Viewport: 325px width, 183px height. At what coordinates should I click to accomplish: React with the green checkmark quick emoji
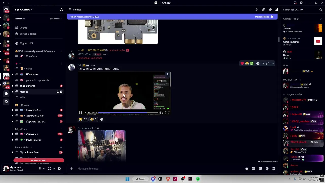tap(252, 63)
